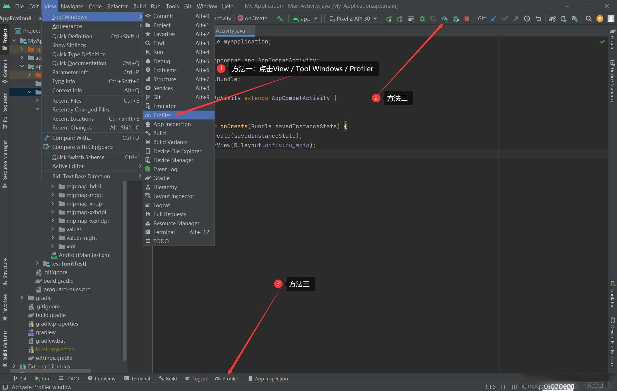Click the Git Push green arrow icon

tap(516, 19)
